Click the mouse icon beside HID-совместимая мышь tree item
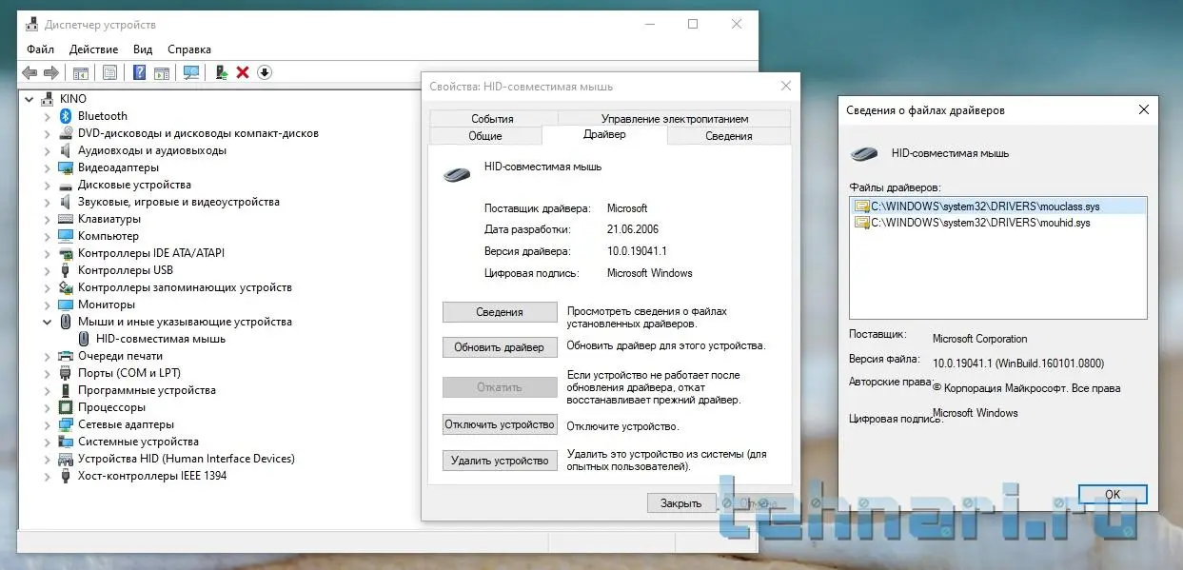1183x570 pixels. [84, 339]
